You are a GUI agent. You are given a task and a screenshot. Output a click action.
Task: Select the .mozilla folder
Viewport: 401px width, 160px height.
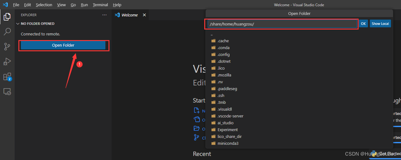299,75
